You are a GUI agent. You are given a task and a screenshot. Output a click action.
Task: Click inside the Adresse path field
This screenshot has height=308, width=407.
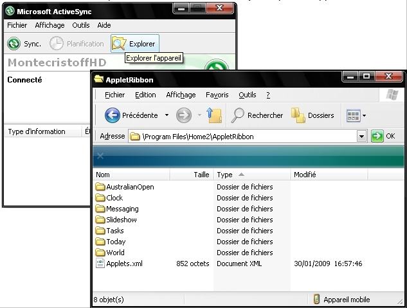coord(244,137)
